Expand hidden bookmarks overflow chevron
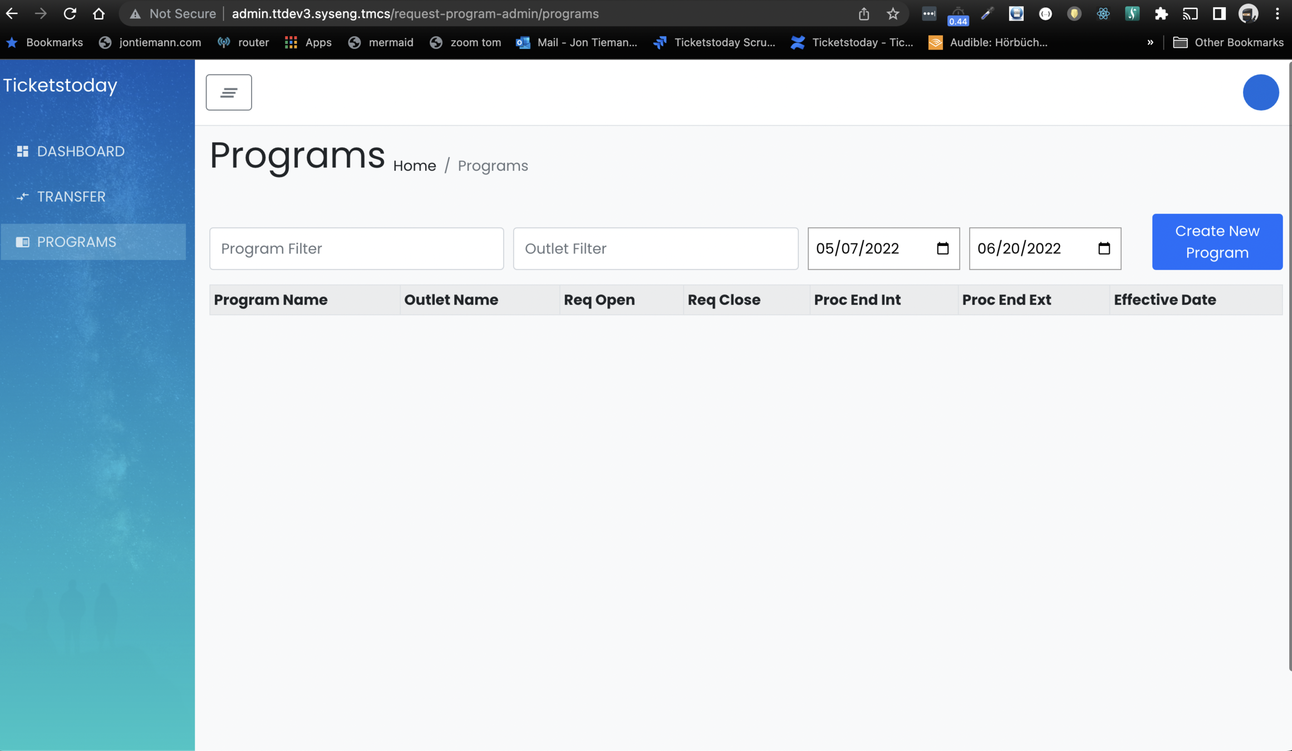Screen dimensions: 1292x751 [x=1150, y=42]
